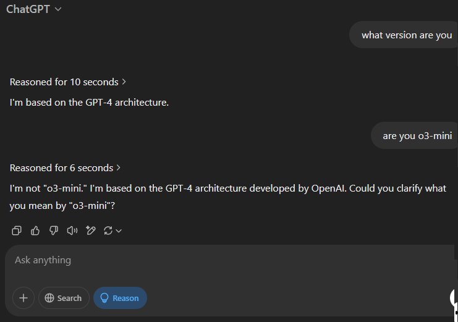
Task: Open the model selector chevron beside ChatGPT
Action: 58,9
